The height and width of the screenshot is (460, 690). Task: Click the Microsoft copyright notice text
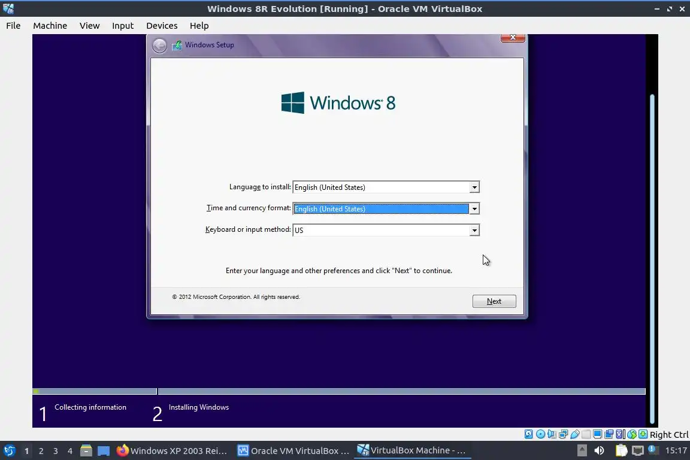[x=236, y=297]
